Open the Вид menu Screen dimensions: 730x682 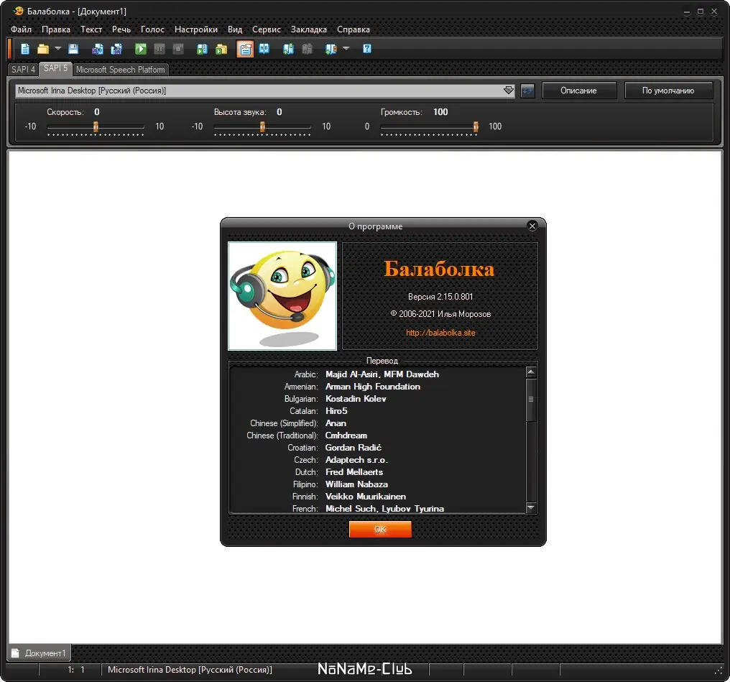pos(235,29)
